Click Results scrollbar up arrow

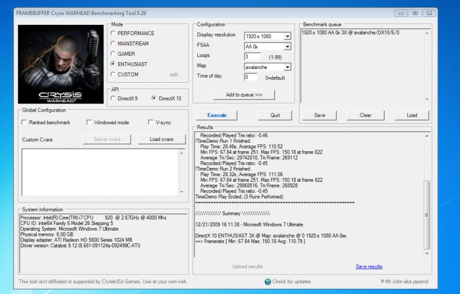pyautogui.click(x=427, y=136)
